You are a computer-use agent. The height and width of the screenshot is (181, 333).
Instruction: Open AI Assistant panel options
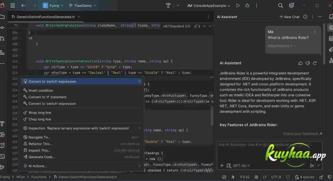(313, 17)
